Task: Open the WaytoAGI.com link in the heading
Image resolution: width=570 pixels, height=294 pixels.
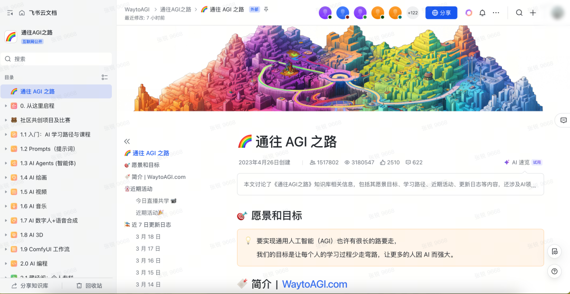Action: click(x=315, y=284)
